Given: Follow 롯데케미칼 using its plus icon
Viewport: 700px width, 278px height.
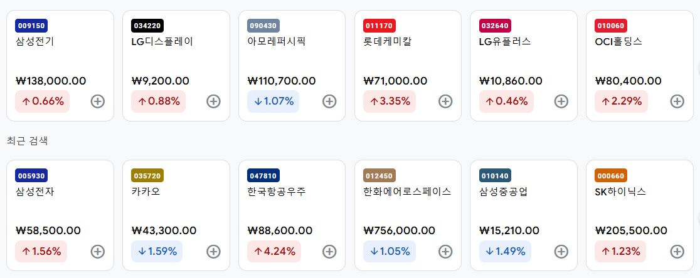Looking at the screenshot, I should (445, 101).
